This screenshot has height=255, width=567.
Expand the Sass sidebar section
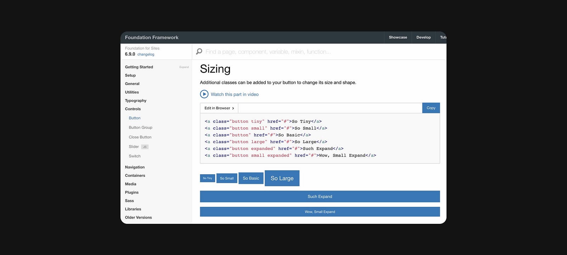tap(129, 201)
